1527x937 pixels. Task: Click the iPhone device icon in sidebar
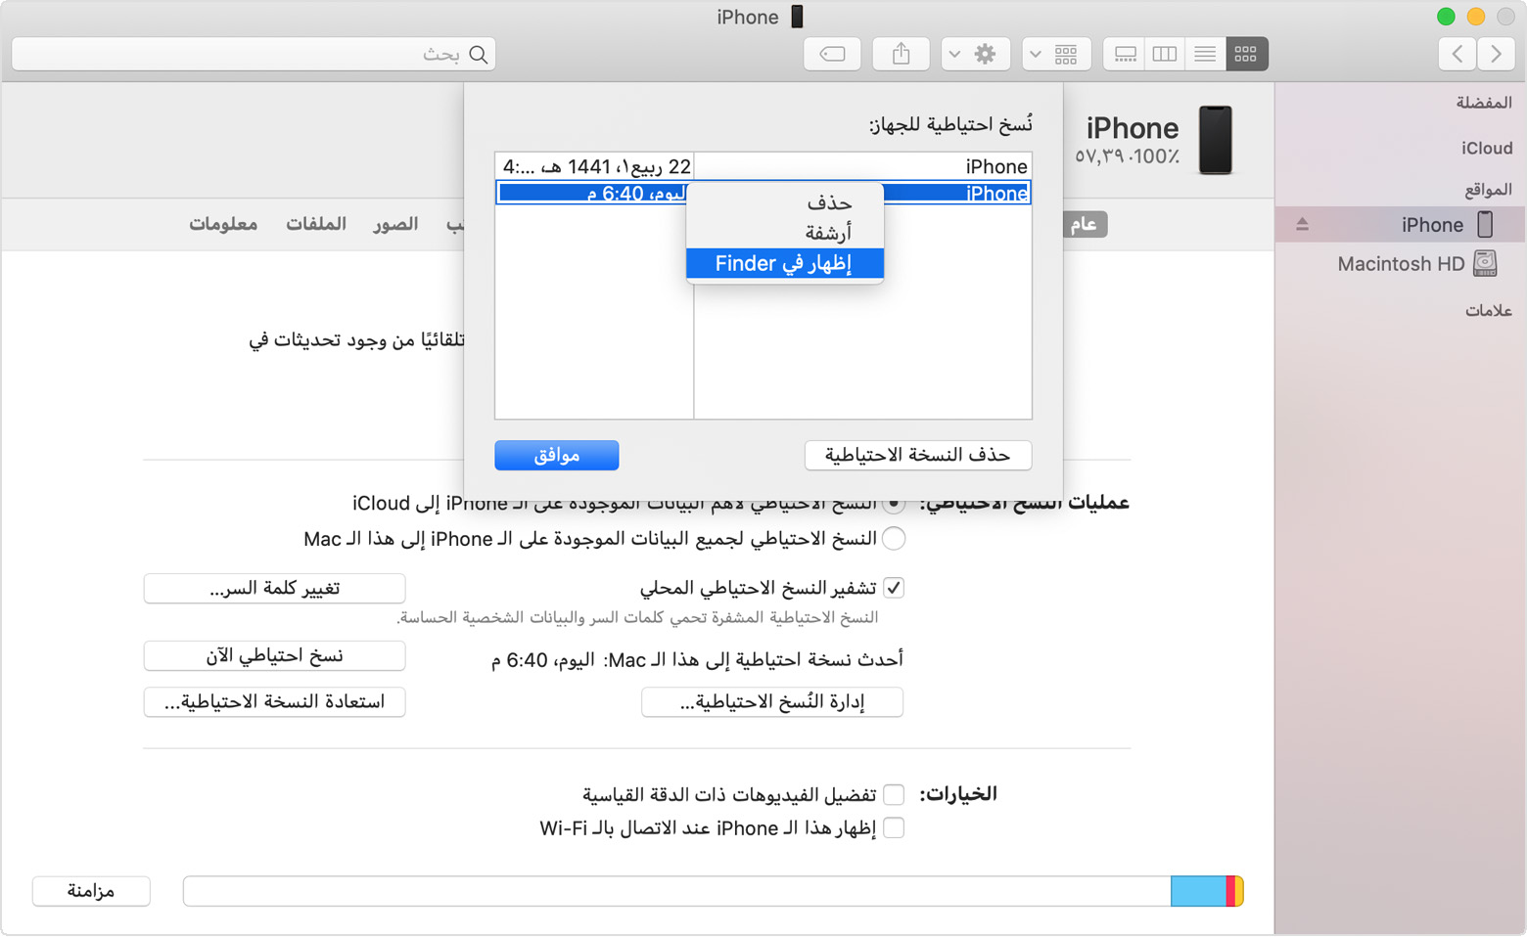[1485, 225]
